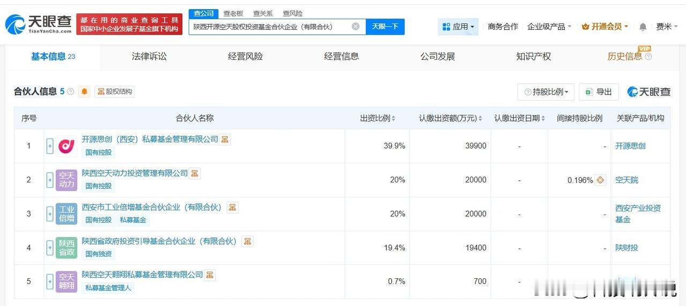Image resolution: width=686 pixels, height=306 pixels.
Task: Switch to the 历史信息 VIP tab
Action: click(x=624, y=56)
